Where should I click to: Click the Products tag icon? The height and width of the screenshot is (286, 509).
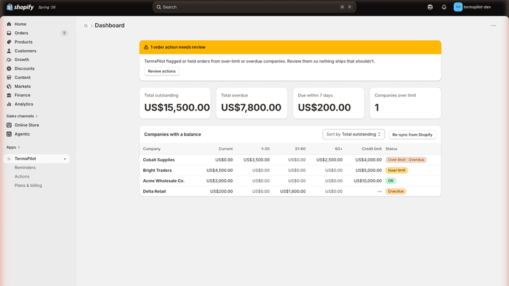[x=9, y=42]
